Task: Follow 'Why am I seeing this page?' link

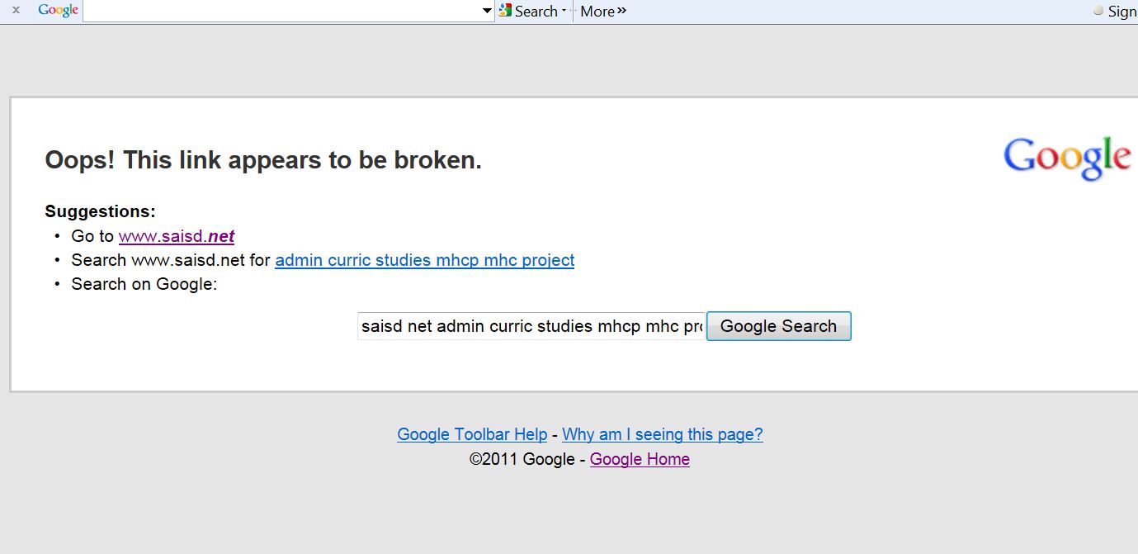Action: [x=662, y=434]
